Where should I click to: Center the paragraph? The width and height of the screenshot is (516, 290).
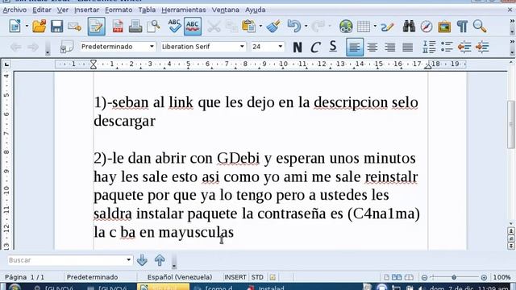372,47
